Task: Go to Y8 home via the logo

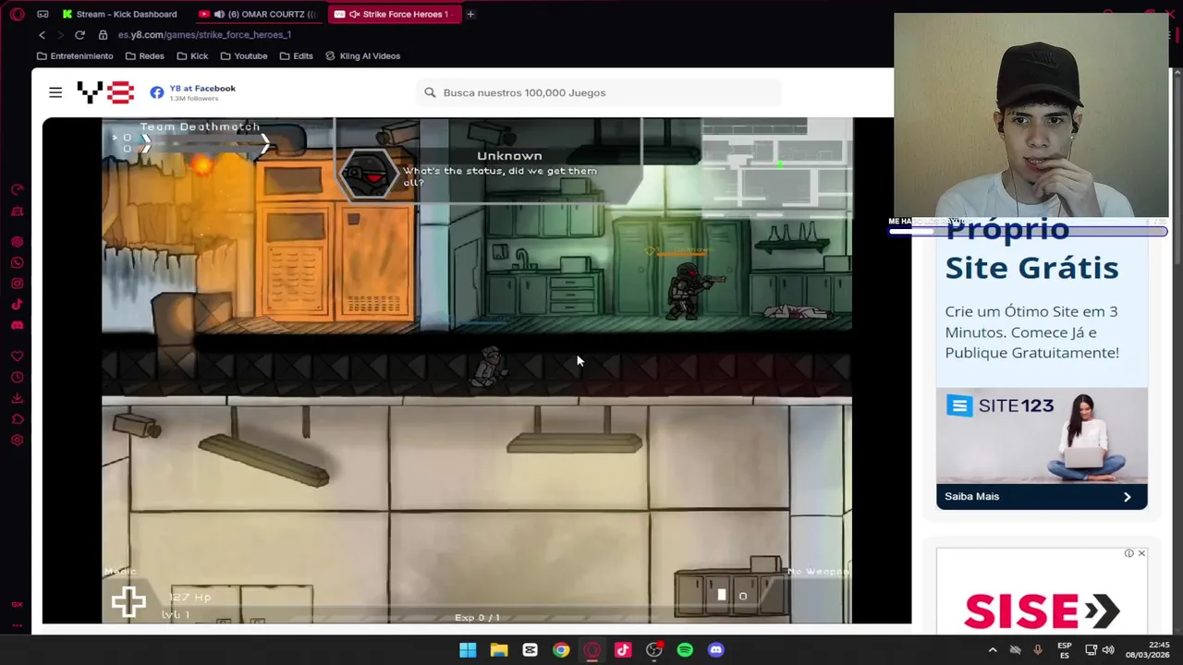Action: pos(105,92)
